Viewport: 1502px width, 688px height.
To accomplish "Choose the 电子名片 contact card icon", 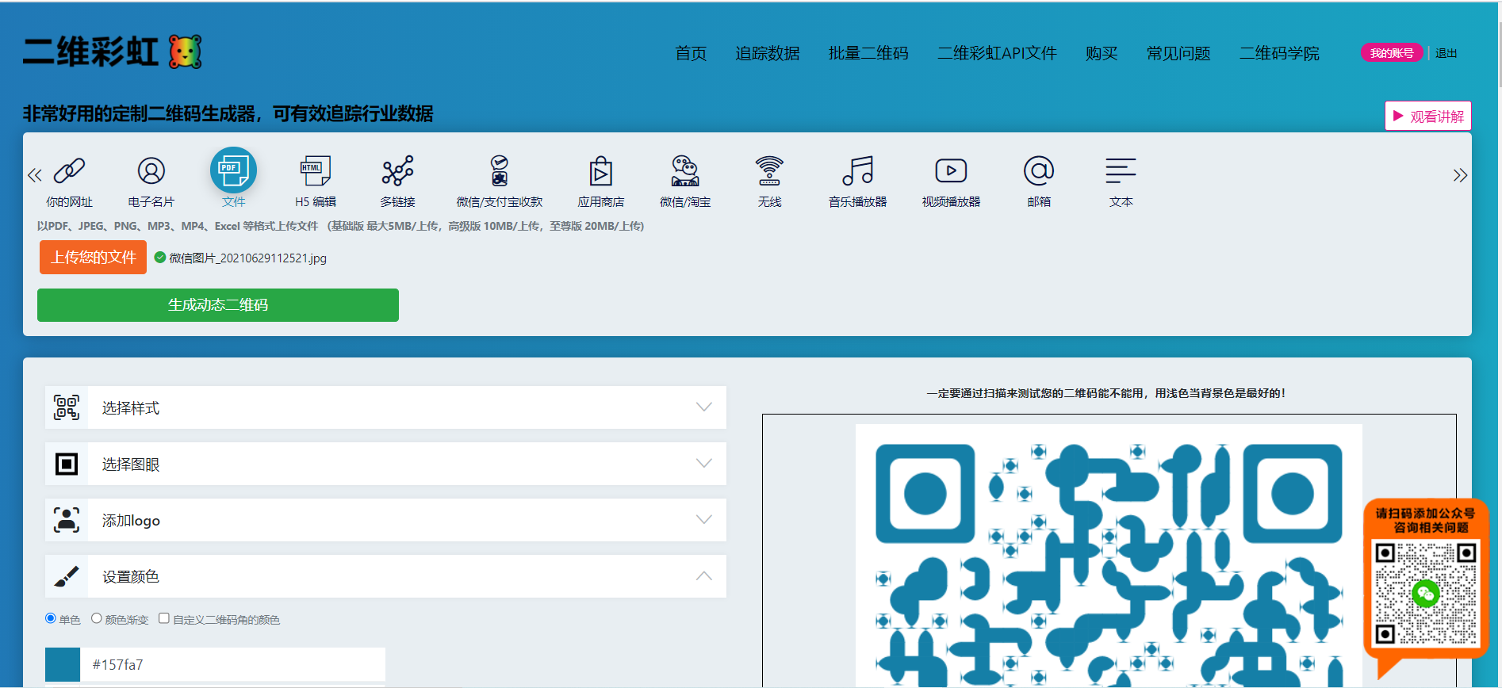I will [151, 170].
